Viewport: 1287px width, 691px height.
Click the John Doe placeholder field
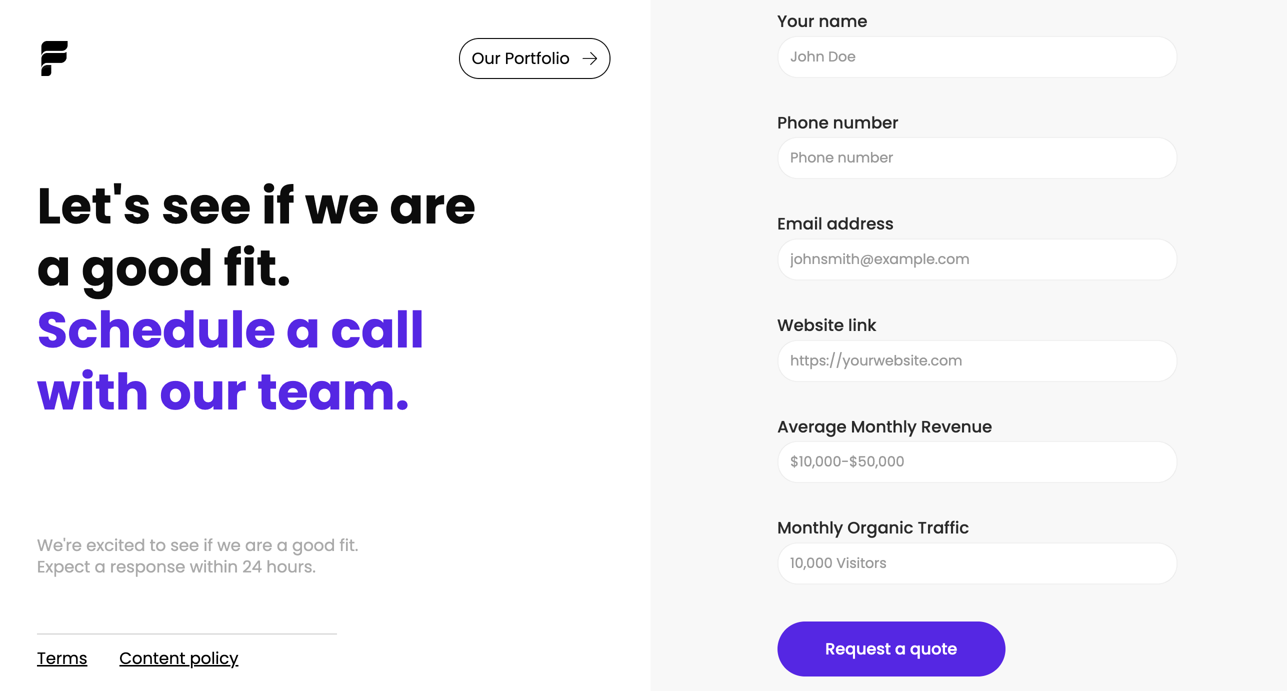[x=976, y=56]
